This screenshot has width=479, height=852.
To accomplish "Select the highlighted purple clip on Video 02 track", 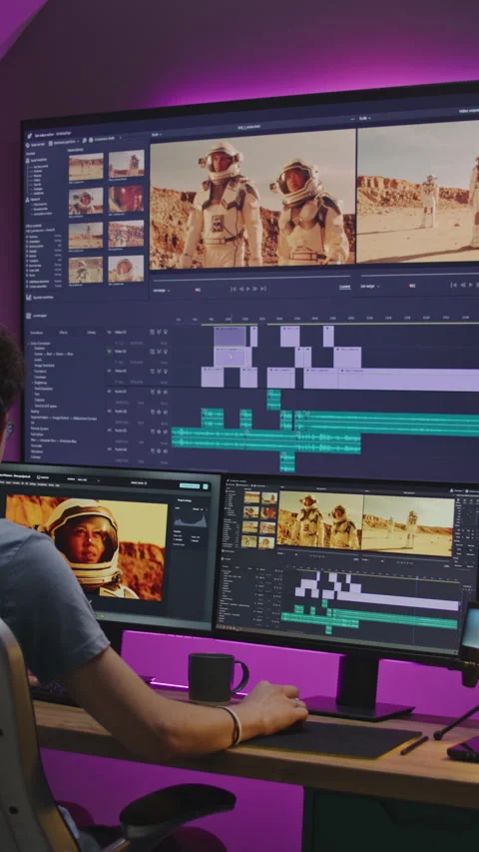I will [x=233, y=357].
